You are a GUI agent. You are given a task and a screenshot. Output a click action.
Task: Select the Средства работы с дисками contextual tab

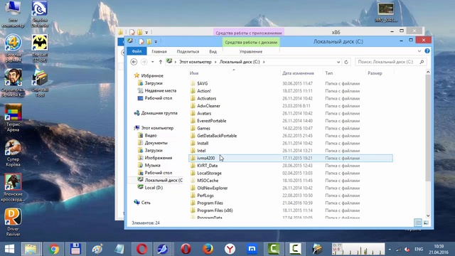click(x=251, y=42)
